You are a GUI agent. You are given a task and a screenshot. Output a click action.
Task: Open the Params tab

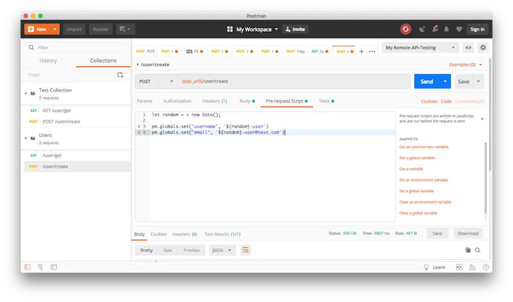(x=144, y=101)
